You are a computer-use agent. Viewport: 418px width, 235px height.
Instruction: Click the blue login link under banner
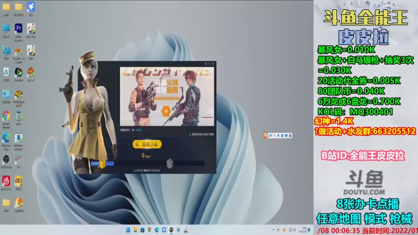(x=139, y=130)
